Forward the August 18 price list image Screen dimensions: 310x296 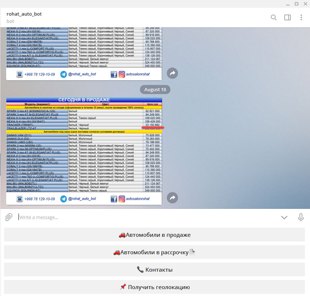pos(173,198)
